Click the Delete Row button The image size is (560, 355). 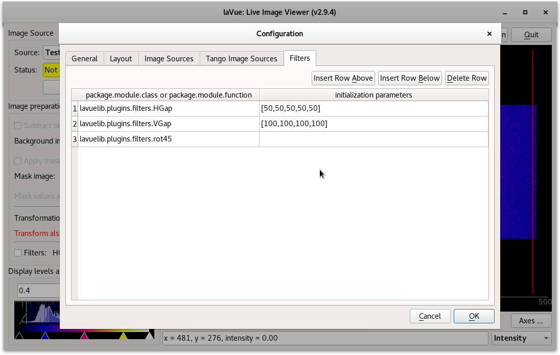pos(468,78)
